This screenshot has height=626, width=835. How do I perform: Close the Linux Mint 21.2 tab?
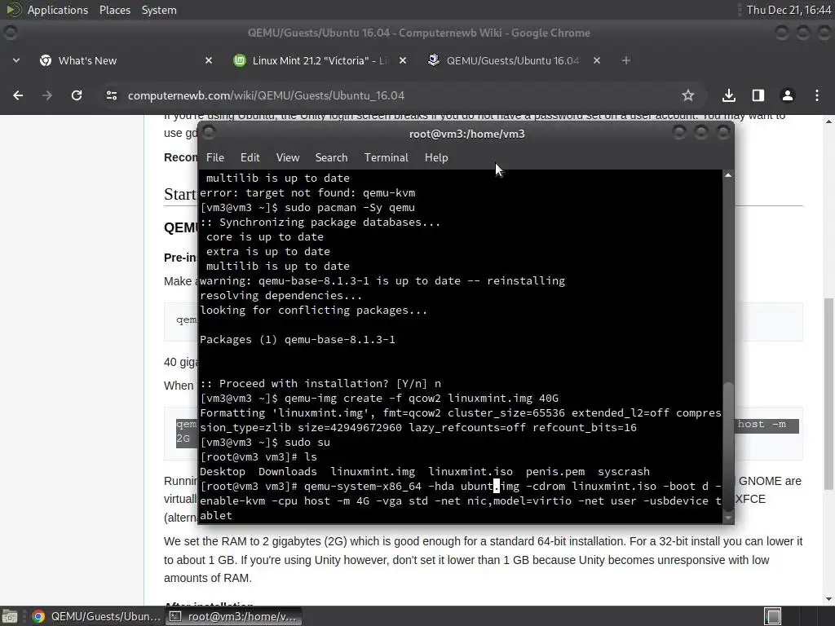point(403,60)
